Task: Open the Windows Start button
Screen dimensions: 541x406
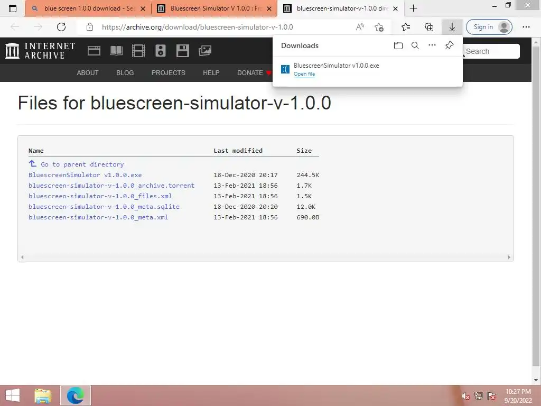Action: tap(13, 395)
